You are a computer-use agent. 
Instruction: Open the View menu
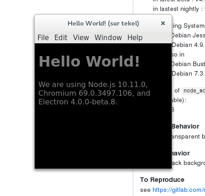point(81,37)
